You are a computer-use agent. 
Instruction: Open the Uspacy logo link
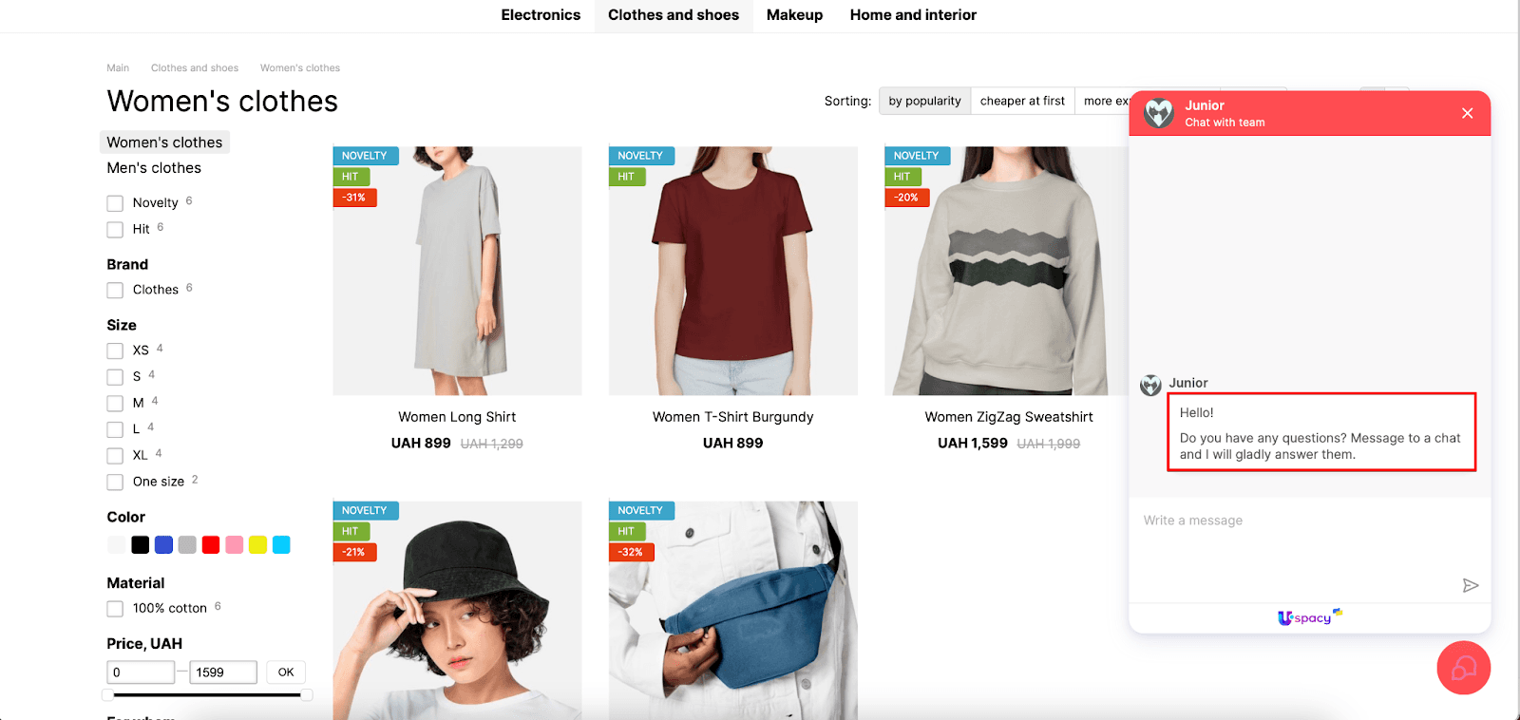click(x=1310, y=617)
